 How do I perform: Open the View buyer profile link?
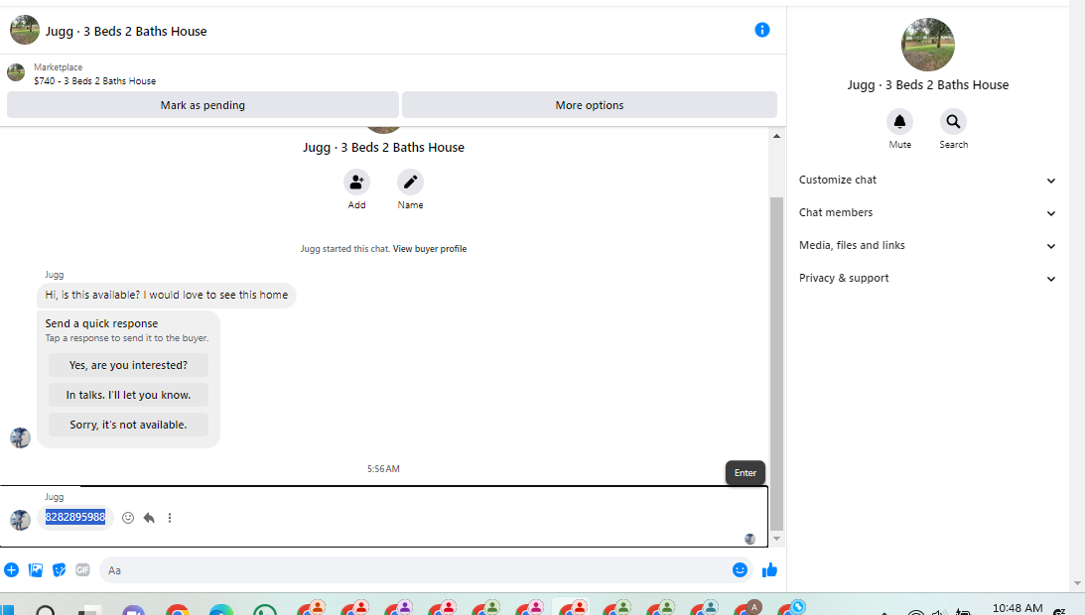click(x=430, y=249)
